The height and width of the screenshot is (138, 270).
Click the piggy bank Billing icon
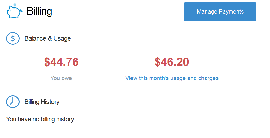pos(15,11)
